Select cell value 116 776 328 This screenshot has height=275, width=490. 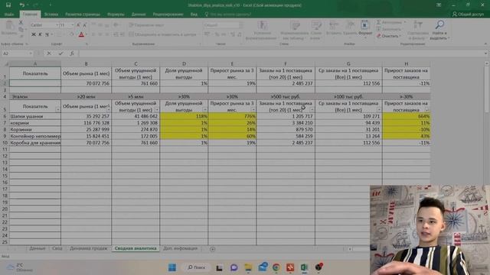(86, 123)
